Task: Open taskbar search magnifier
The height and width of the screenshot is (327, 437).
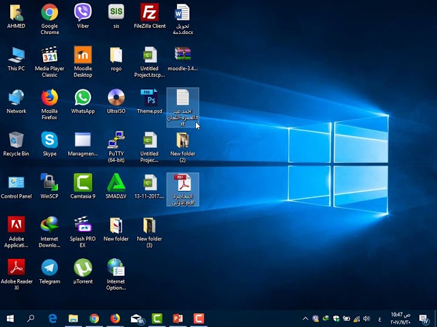Action: click(x=31, y=318)
